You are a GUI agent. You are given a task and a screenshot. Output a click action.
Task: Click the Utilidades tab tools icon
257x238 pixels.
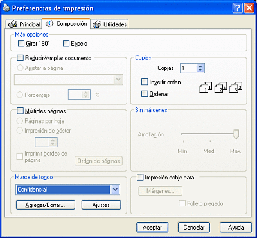pyautogui.click(x=96, y=24)
